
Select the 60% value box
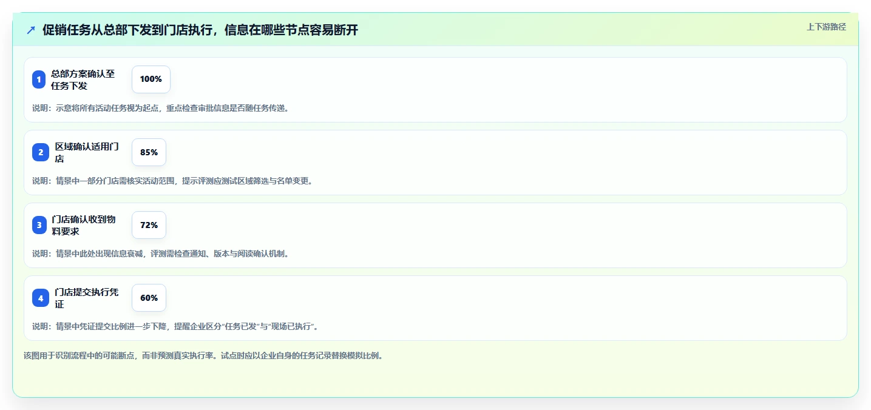pyautogui.click(x=149, y=298)
